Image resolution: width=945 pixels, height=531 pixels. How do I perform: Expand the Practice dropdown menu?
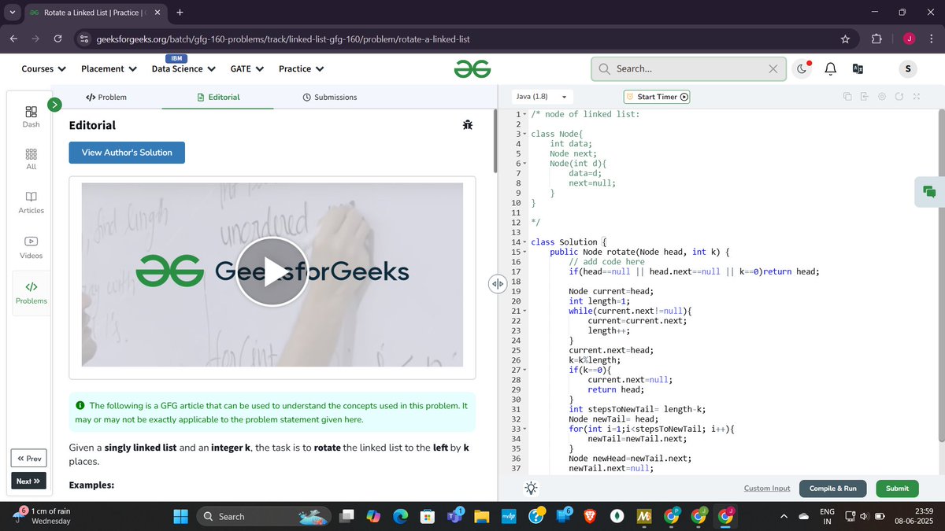point(302,68)
